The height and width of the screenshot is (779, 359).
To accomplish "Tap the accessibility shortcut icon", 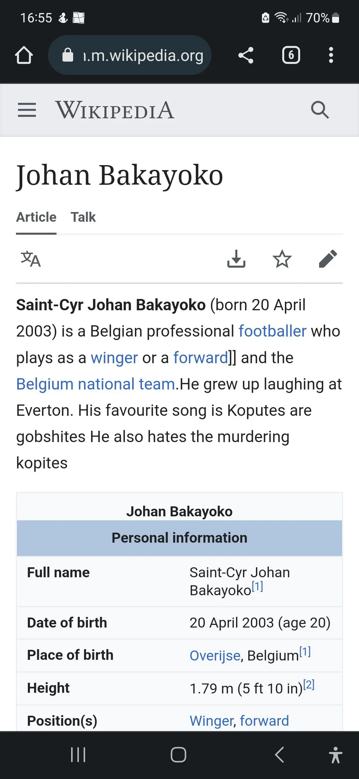I will 335,755.
